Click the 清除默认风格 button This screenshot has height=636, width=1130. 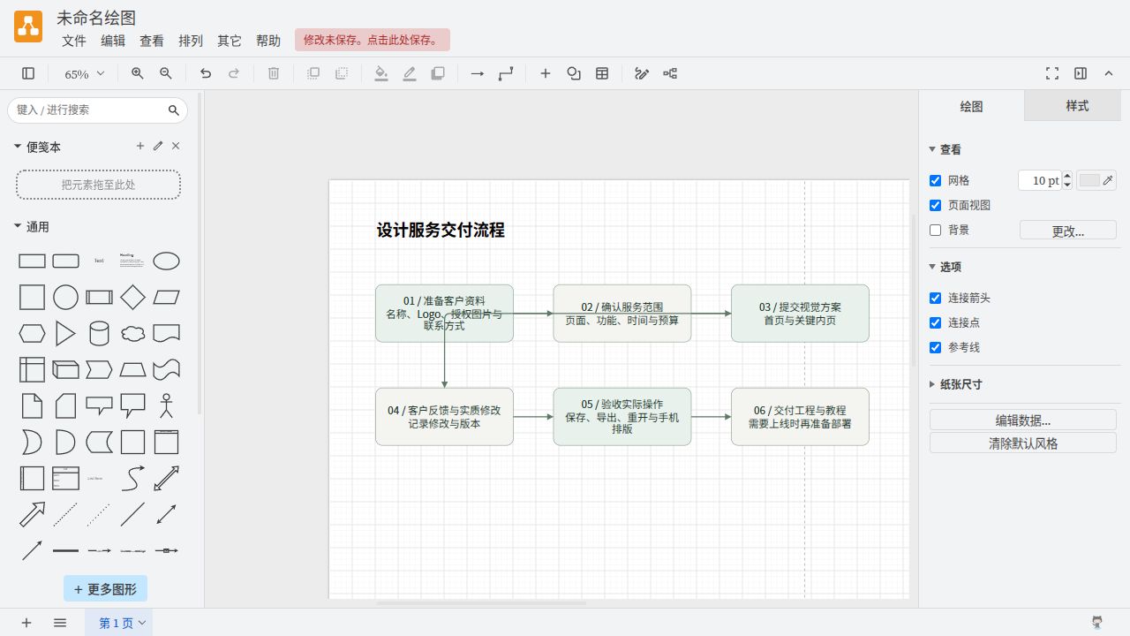pyautogui.click(x=1023, y=443)
